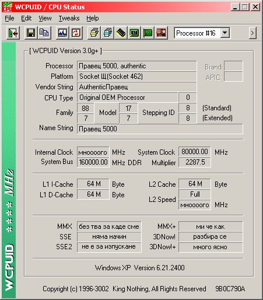Viewport: 263px width, 300px height.
Task: Click the red motherboard icon
Action: coord(161,33)
